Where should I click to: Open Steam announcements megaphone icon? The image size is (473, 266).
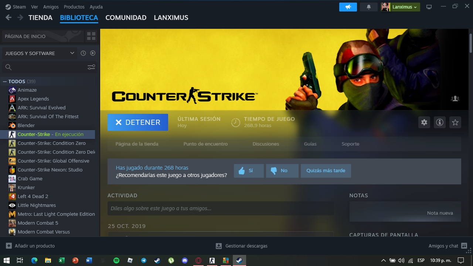coord(348,7)
